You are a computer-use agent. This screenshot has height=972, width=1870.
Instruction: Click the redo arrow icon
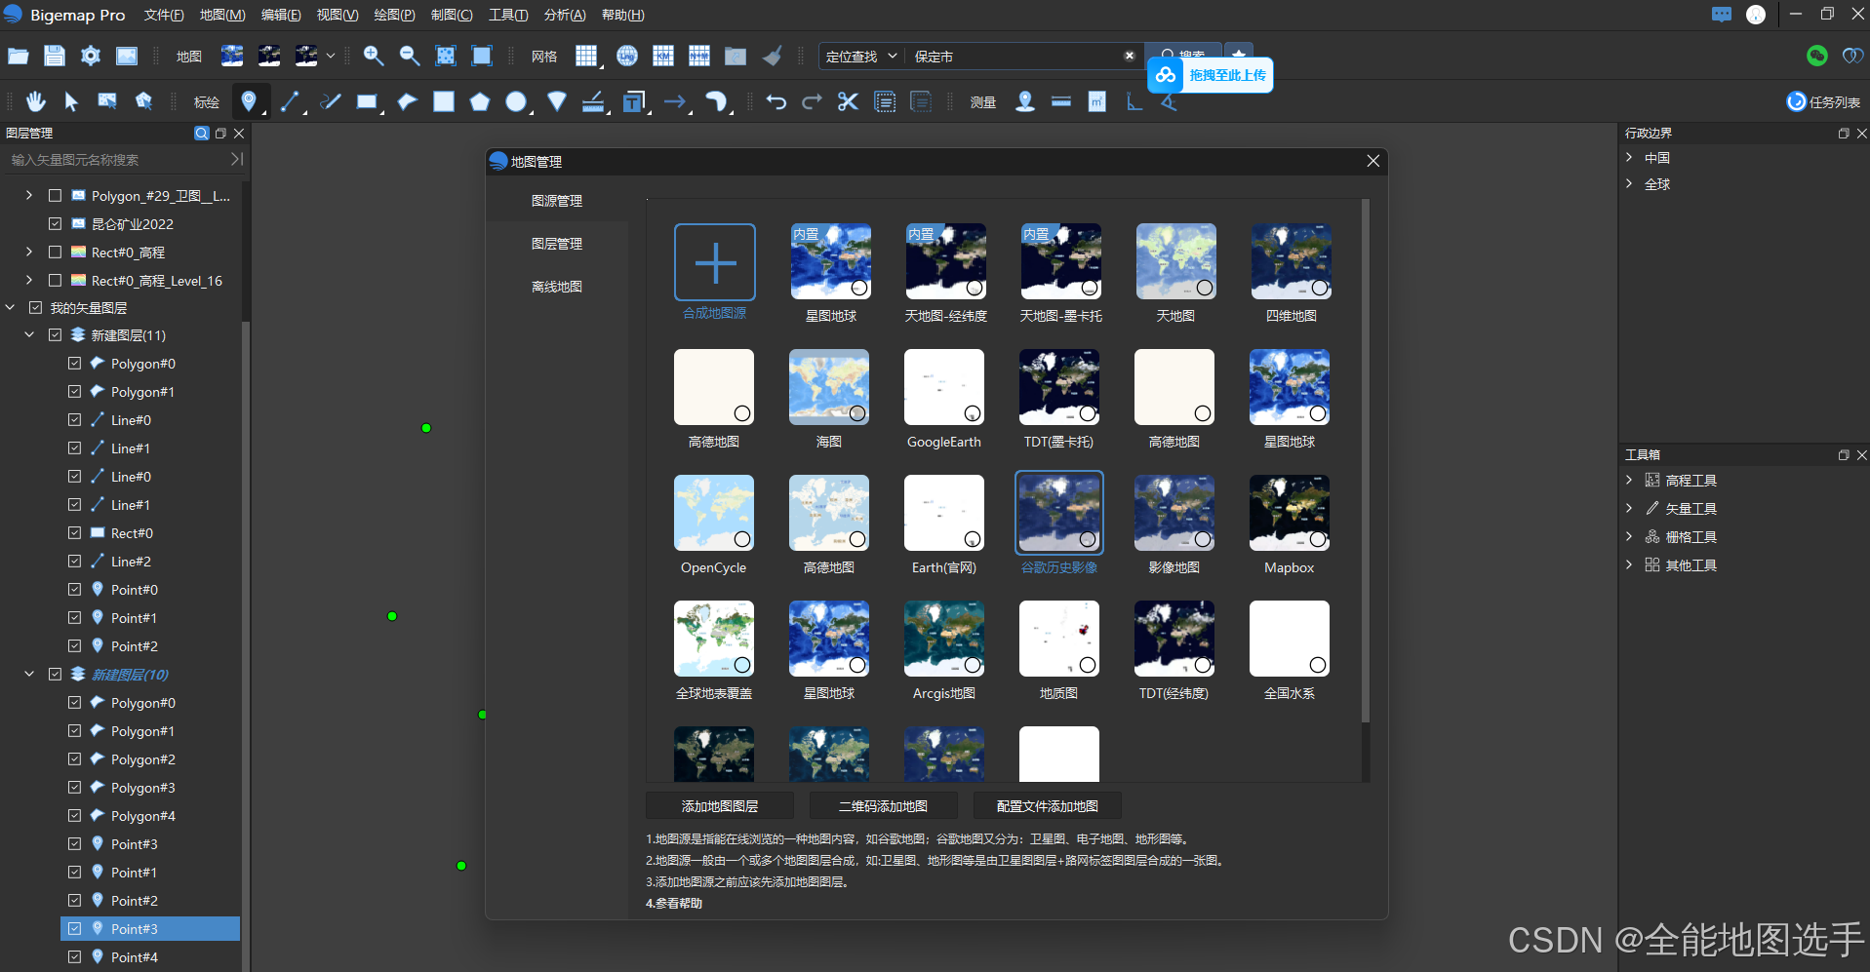coord(812,101)
